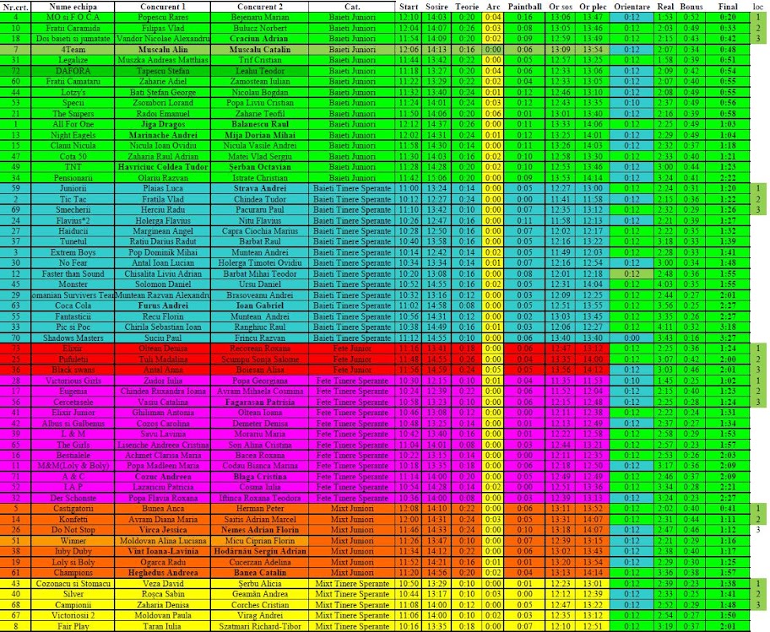
Task: Select the 'Coca Cola' team cell
Action: (x=73, y=305)
